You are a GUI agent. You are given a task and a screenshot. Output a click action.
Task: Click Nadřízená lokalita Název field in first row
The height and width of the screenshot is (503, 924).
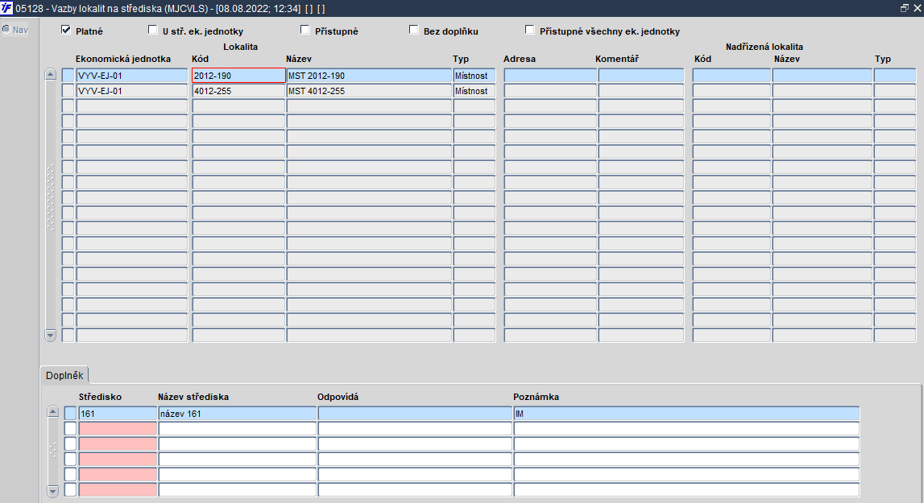coord(822,76)
